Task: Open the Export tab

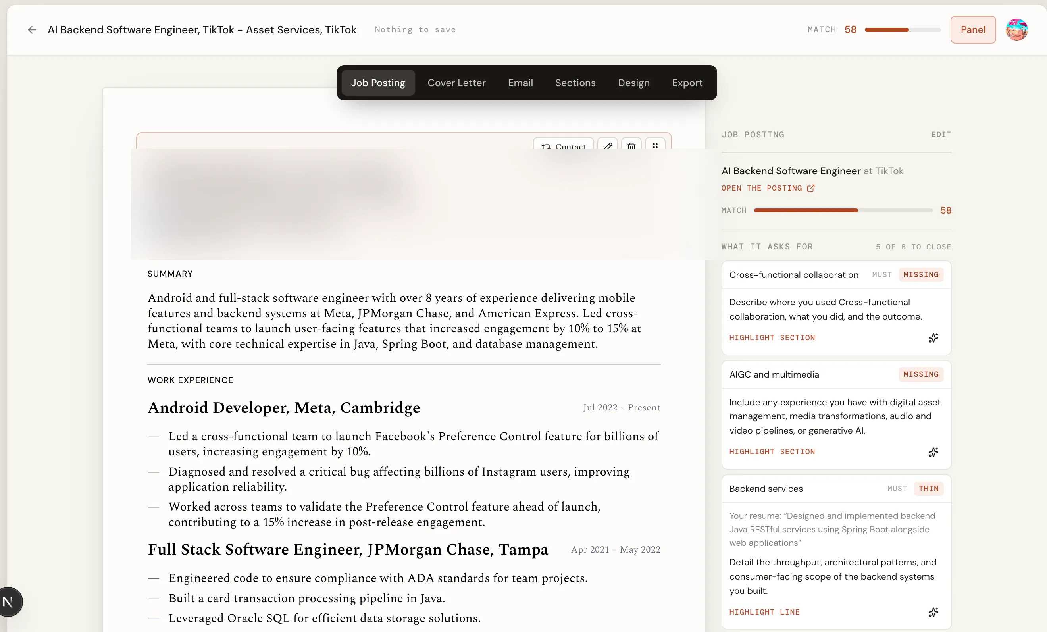Action: click(687, 83)
